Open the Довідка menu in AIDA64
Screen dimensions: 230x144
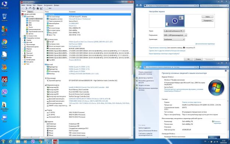click(x=56, y=5)
